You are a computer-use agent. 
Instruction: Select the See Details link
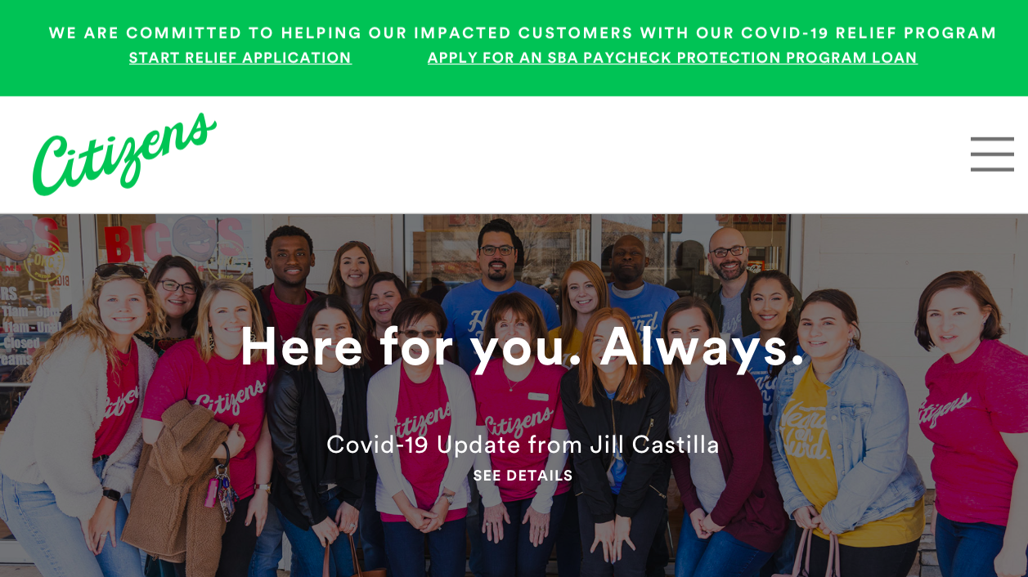(x=523, y=476)
